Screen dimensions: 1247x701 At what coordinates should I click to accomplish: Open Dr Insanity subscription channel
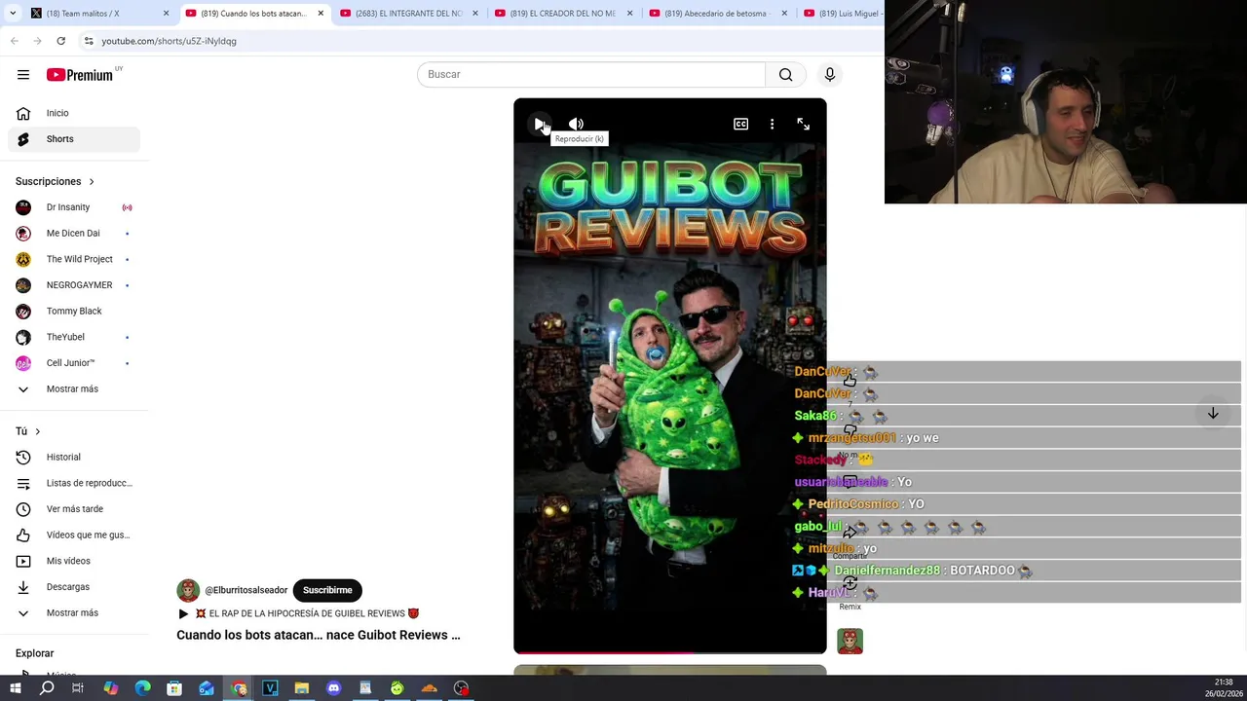[x=74, y=207]
